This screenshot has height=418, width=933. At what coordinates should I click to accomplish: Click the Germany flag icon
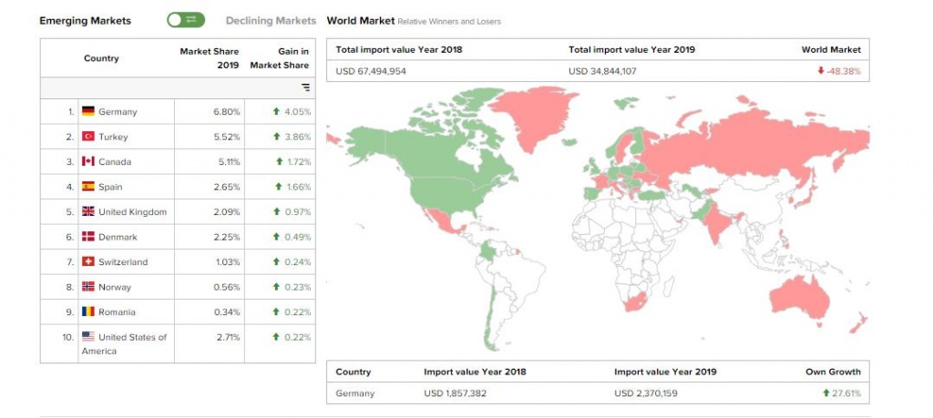point(88,111)
